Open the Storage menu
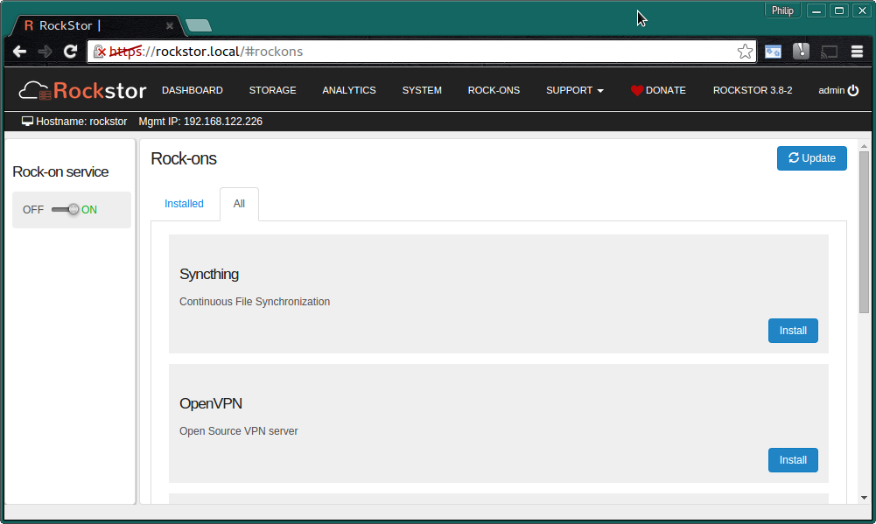Viewport: 876px width, 524px height. (273, 90)
